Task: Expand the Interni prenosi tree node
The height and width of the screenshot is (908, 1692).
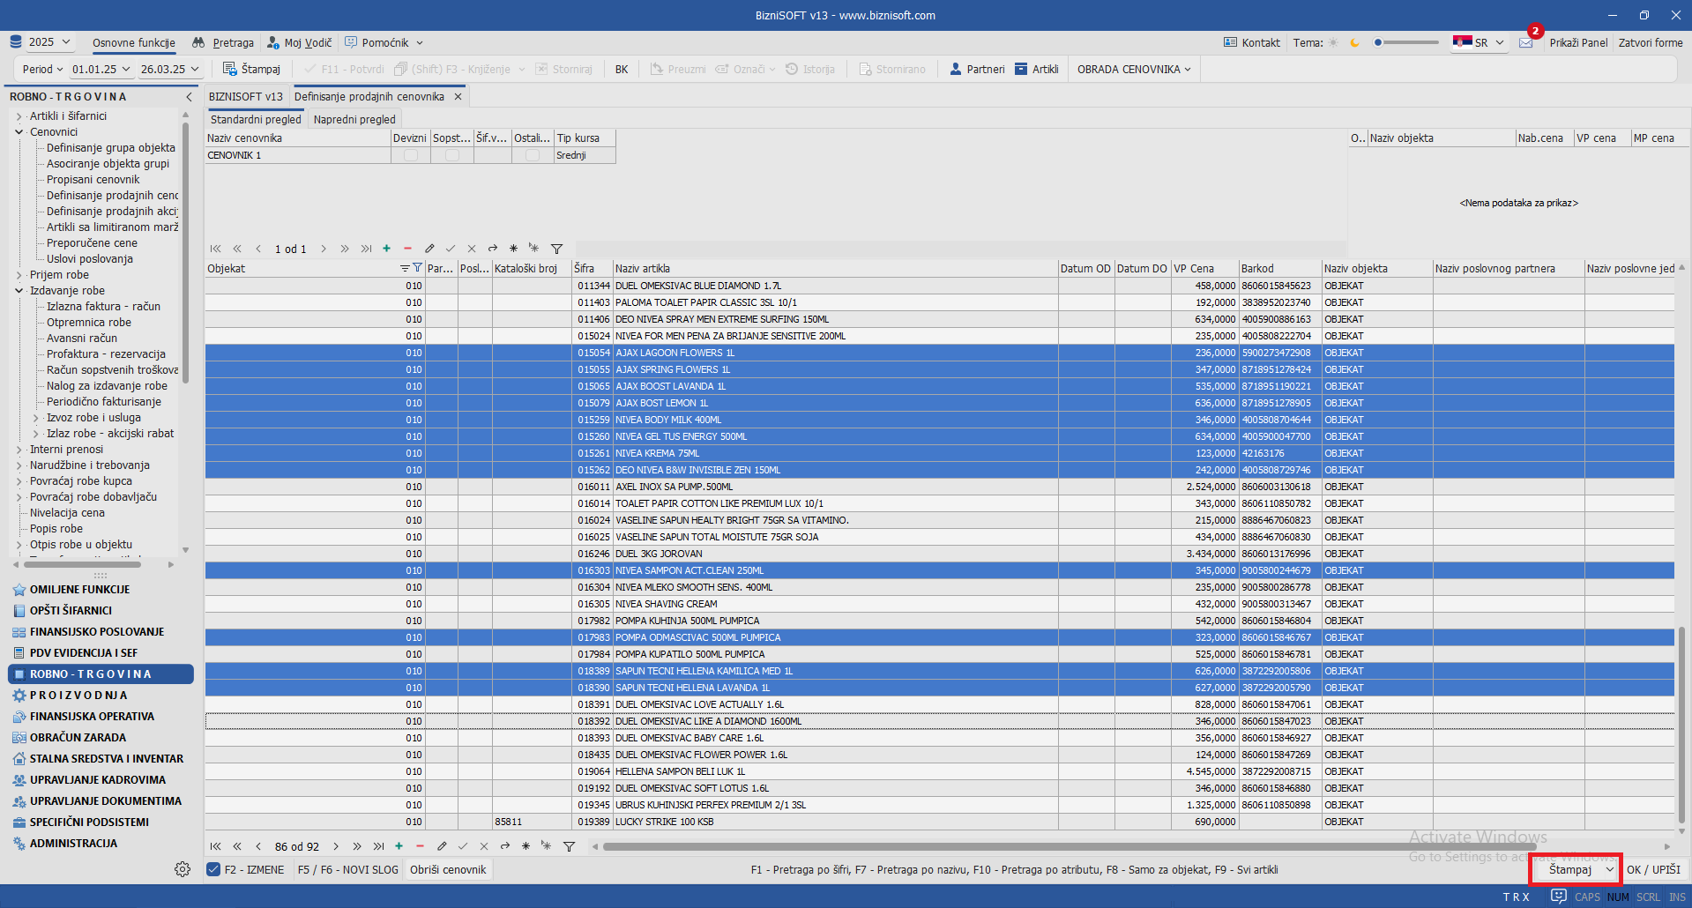Action: click(19, 450)
